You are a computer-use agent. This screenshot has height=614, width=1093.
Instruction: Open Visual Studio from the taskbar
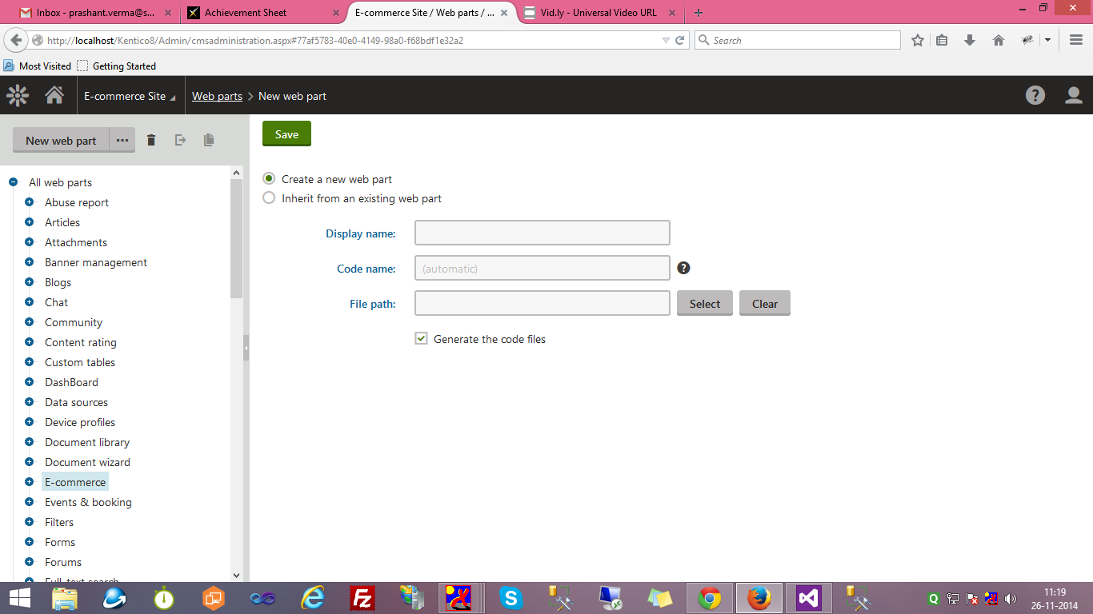808,598
